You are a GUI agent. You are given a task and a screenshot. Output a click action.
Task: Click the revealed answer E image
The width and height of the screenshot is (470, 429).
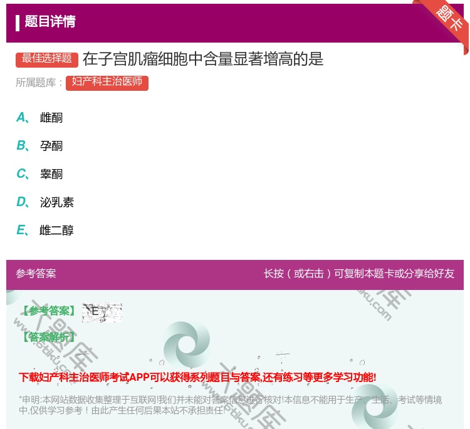click(102, 312)
